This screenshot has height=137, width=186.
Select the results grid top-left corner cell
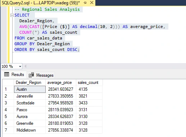click(8, 82)
